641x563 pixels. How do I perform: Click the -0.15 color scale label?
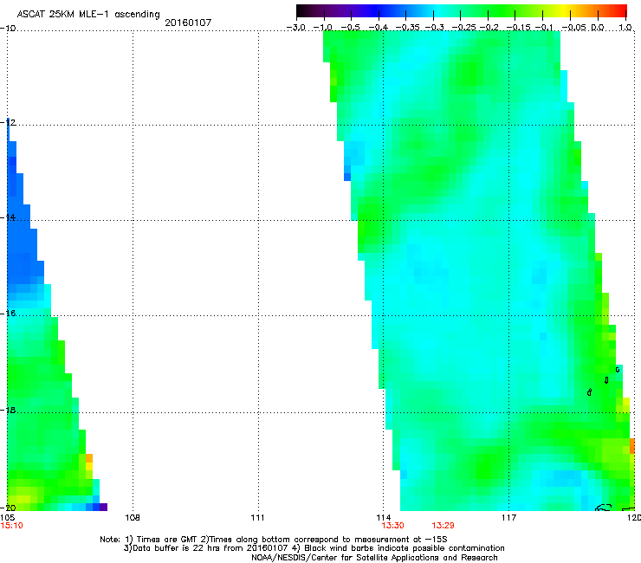coord(518,28)
